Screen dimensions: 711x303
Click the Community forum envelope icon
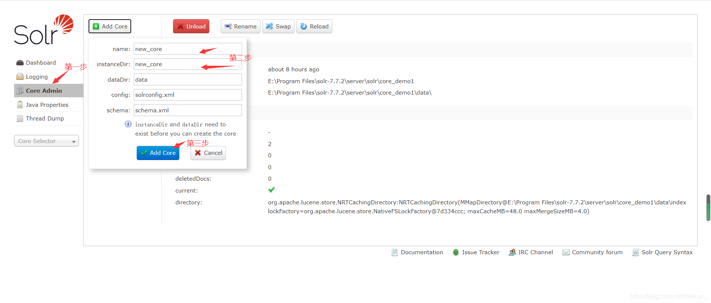(x=566, y=252)
